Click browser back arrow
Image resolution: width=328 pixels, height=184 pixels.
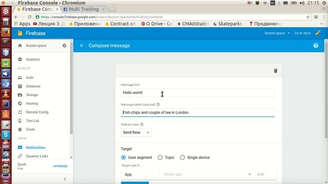[x=16, y=17]
